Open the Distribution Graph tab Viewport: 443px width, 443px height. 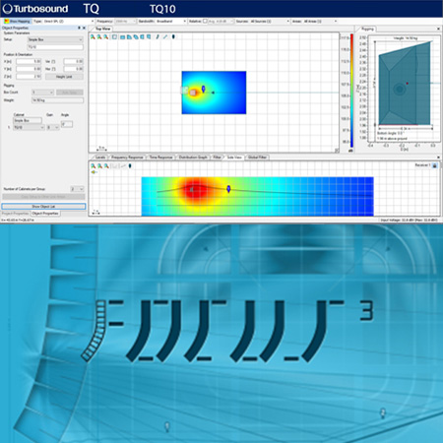pos(193,158)
